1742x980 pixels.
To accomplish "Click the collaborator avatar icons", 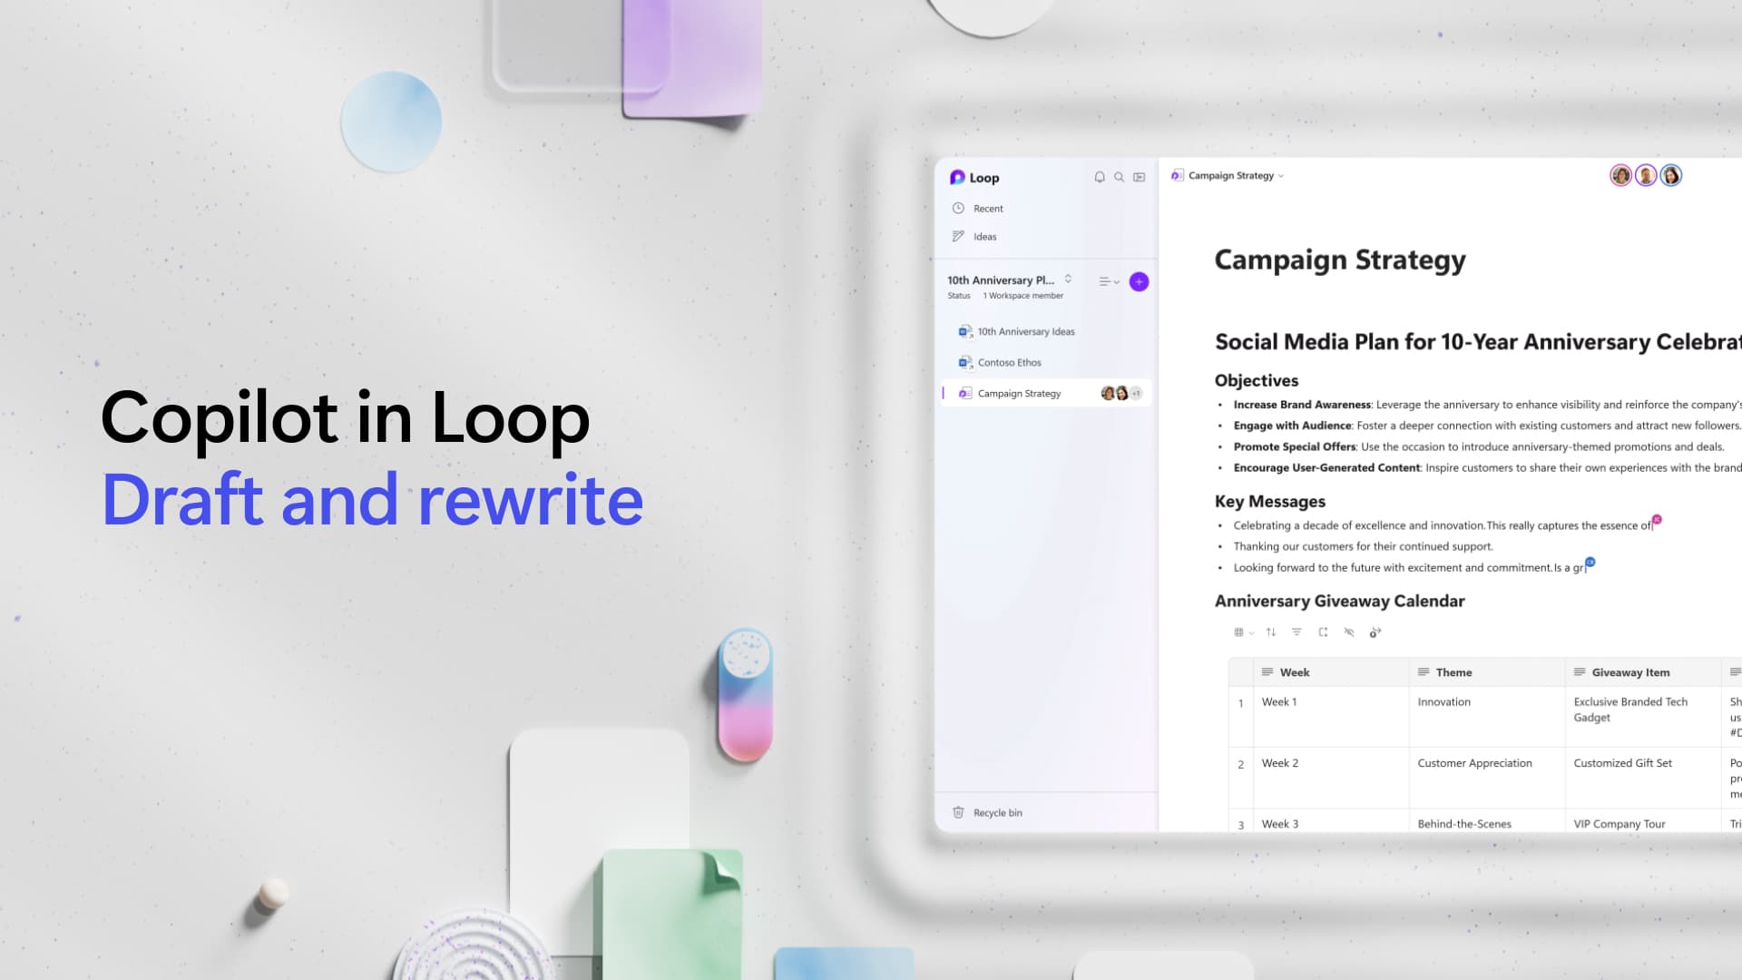I will click(x=1644, y=176).
